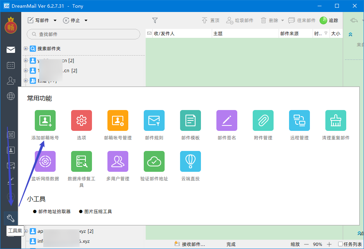The width and height of the screenshot is (364, 249).
Task: Open the dropdown arrow next to 写邮件
Action: point(55,20)
